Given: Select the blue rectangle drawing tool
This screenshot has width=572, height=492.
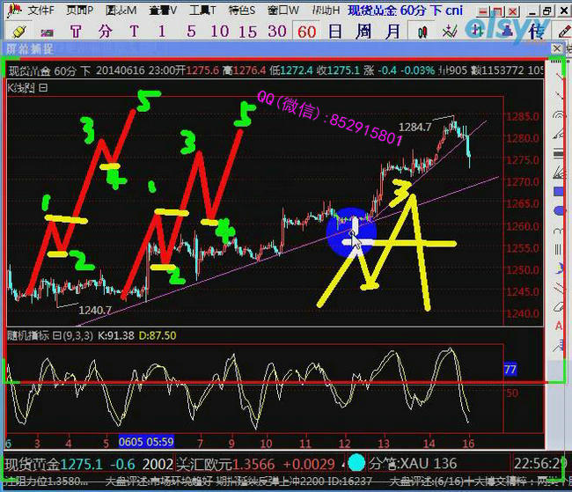Looking at the screenshot, I should (x=558, y=190).
